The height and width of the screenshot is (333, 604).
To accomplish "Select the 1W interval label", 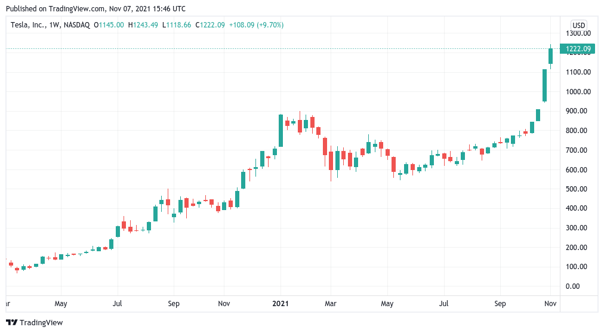I will tap(54, 25).
